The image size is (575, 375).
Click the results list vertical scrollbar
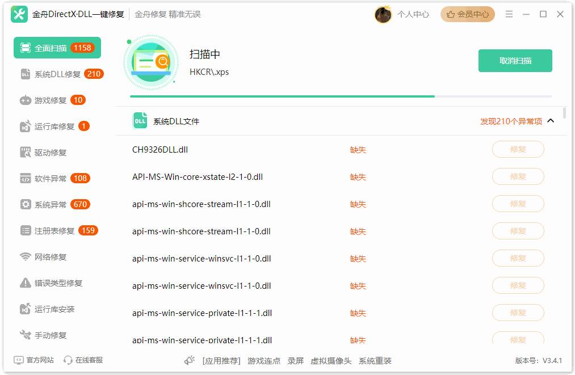pyautogui.click(x=564, y=113)
